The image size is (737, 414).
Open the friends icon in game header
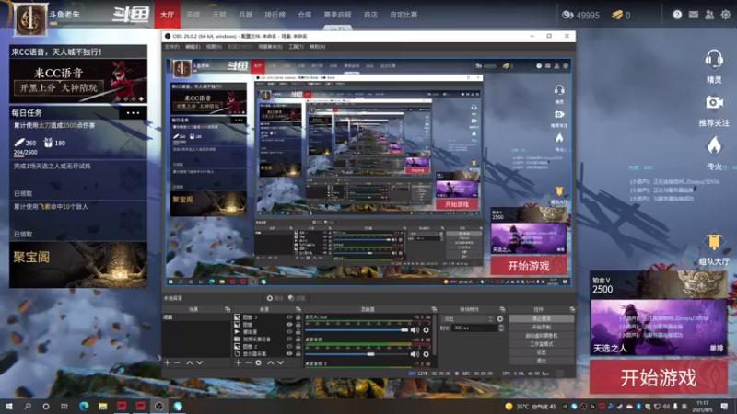[x=709, y=15]
